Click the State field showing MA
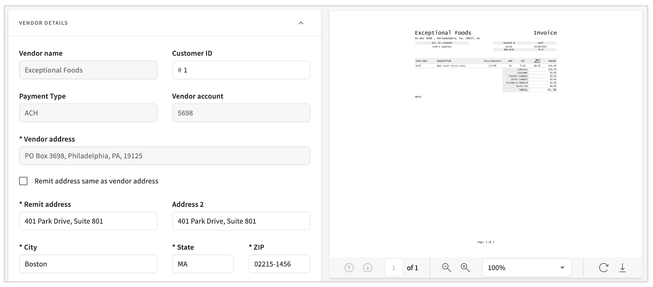This screenshot has width=653, height=287. 203,264
